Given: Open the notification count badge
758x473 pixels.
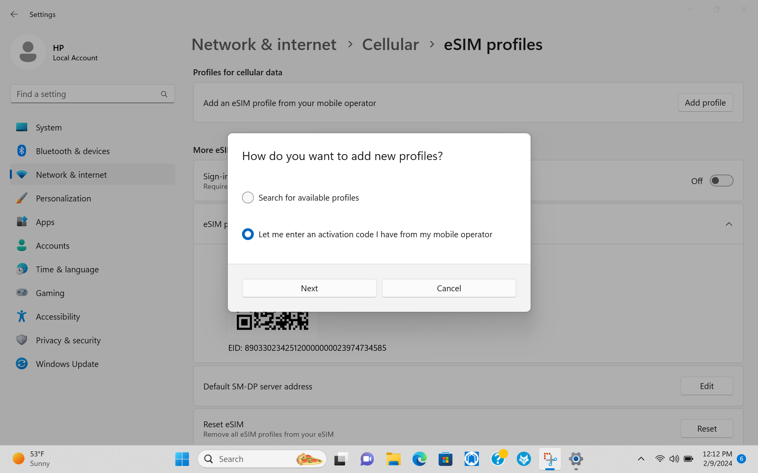Looking at the screenshot, I should pos(741,459).
